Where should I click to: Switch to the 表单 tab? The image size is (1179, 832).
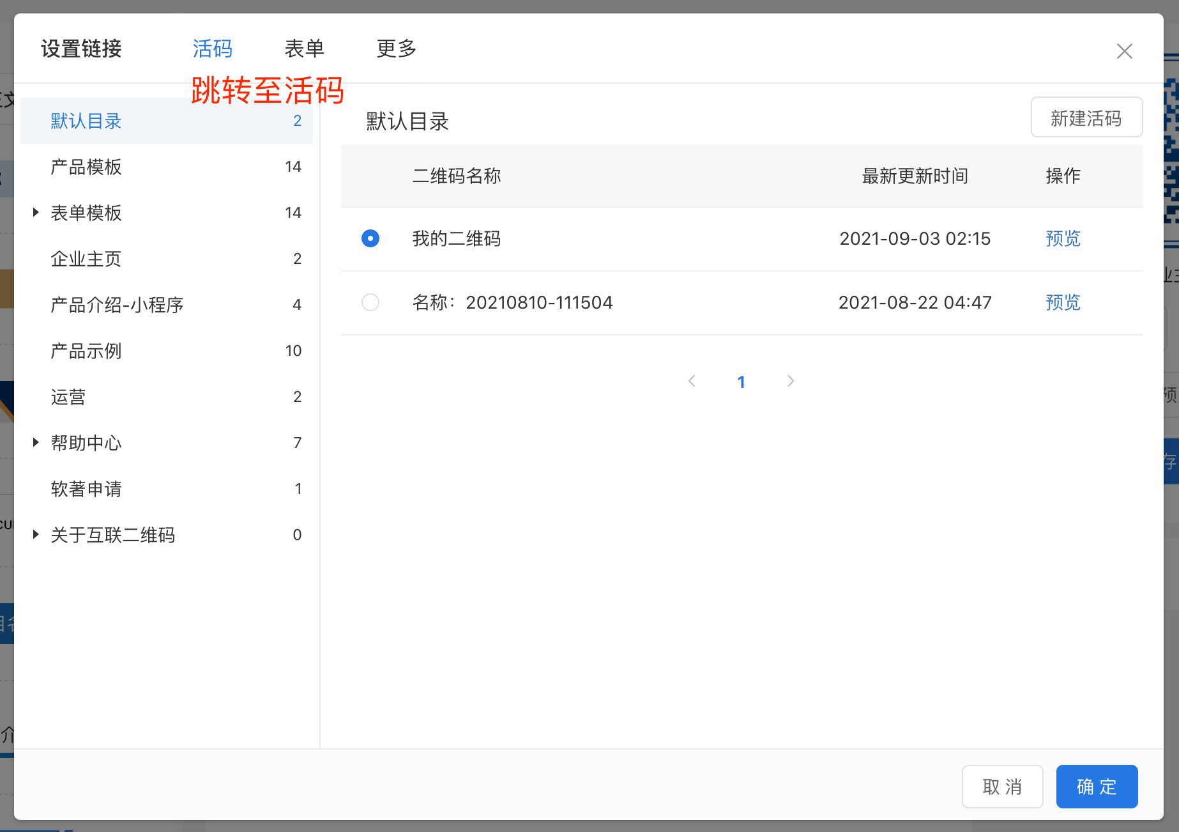(304, 49)
